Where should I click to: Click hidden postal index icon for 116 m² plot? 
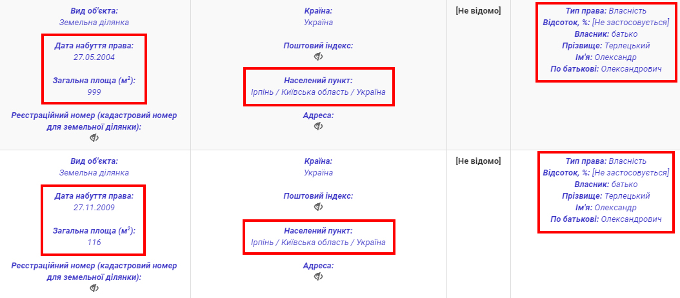[x=318, y=207]
